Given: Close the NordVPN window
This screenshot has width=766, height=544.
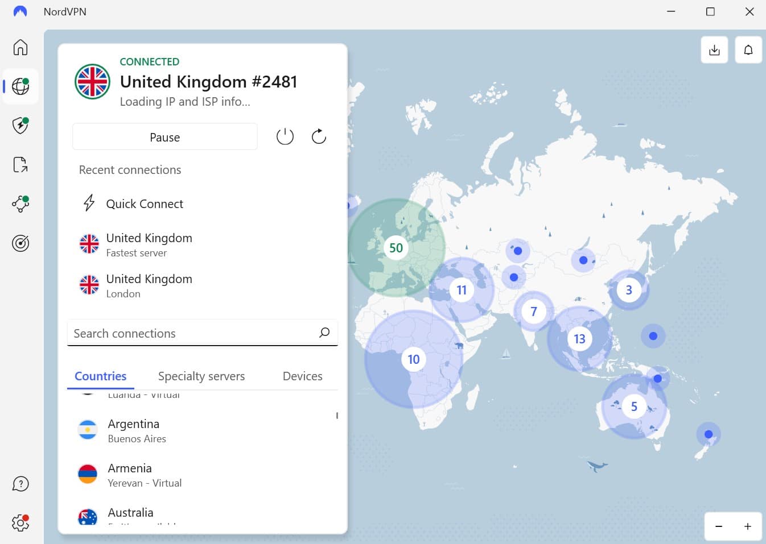Looking at the screenshot, I should pyautogui.click(x=749, y=11).
